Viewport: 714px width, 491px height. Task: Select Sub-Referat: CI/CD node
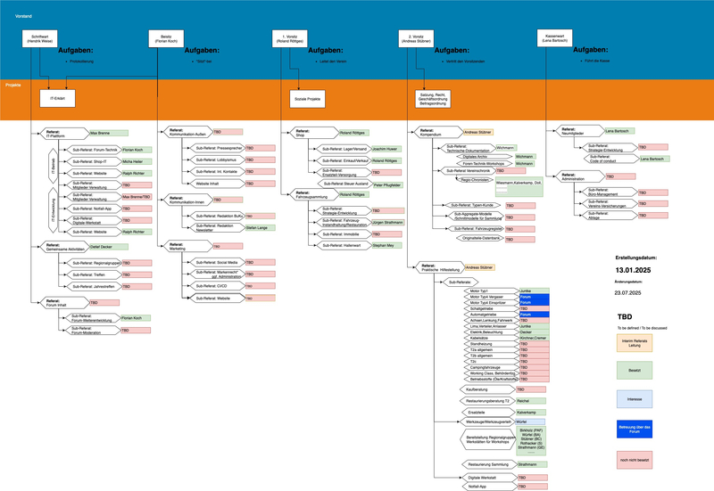(218, 286)
